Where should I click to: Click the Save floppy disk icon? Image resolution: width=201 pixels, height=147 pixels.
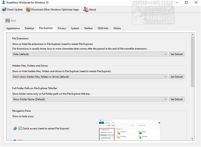pos(7,20)
